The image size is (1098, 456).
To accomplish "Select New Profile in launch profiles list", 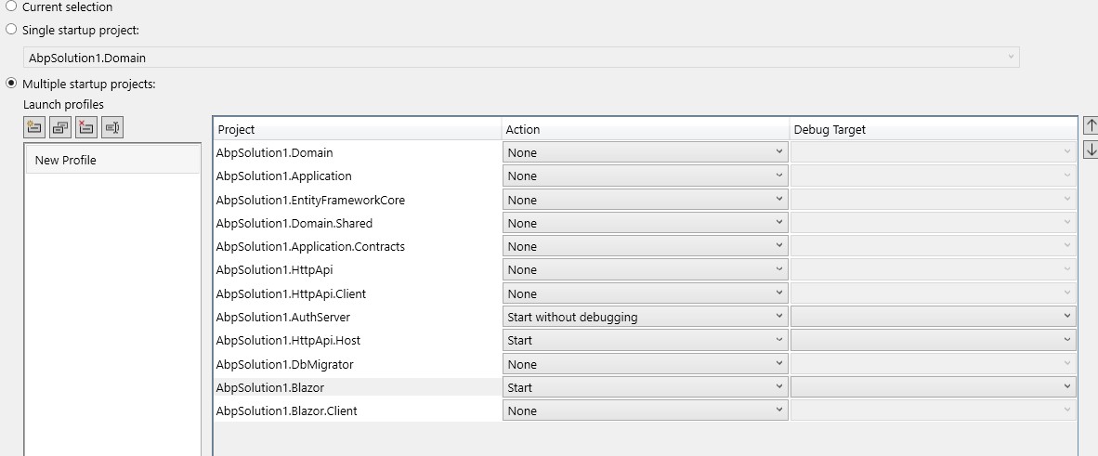I will [x=111, y=160].
